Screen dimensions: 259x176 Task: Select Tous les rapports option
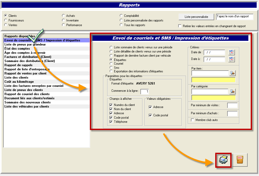121,25
